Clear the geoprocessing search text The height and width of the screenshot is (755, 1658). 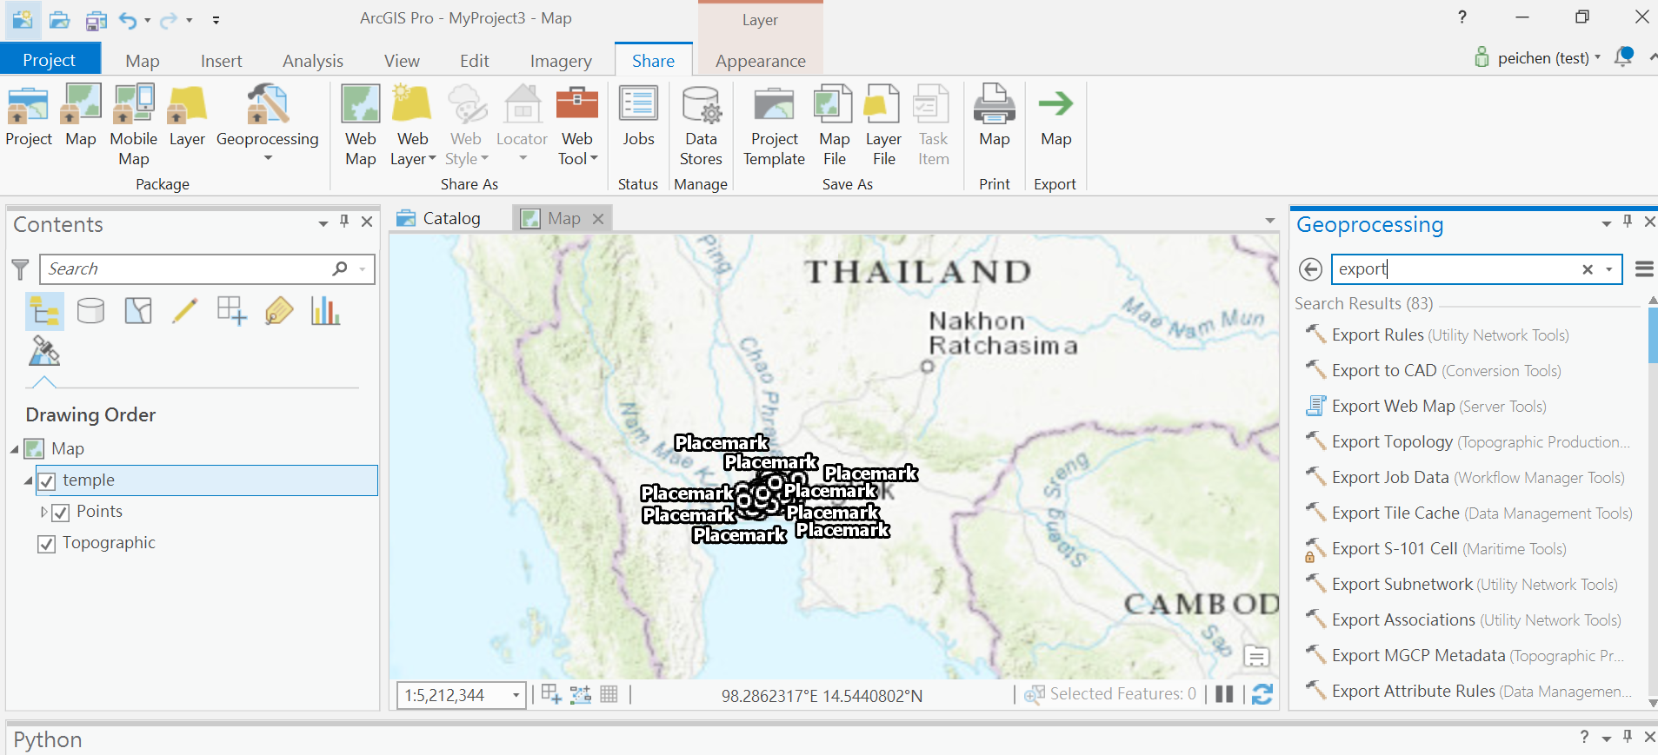(1588, 269)
